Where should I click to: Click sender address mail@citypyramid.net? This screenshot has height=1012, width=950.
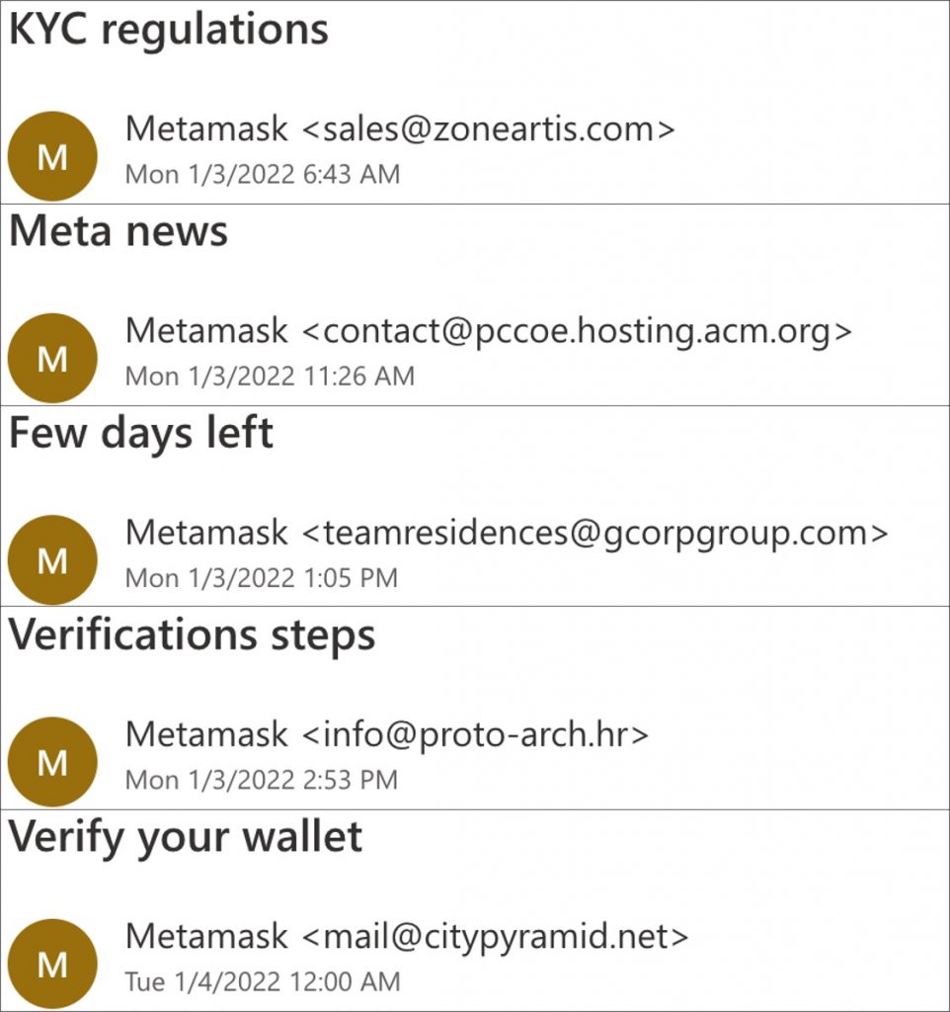[x=493, y=936]
